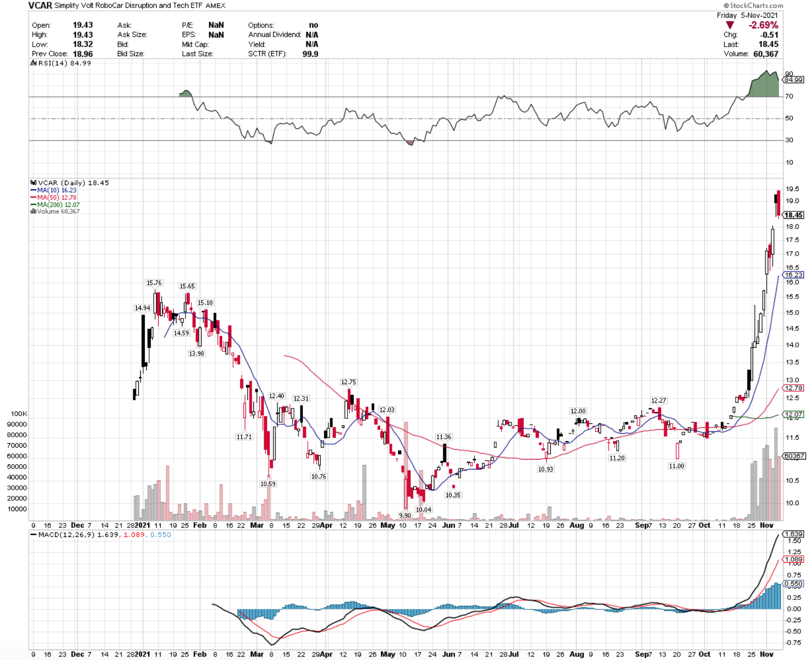Select the SCTR (ETF) value 99.9

tap(310, 54)
